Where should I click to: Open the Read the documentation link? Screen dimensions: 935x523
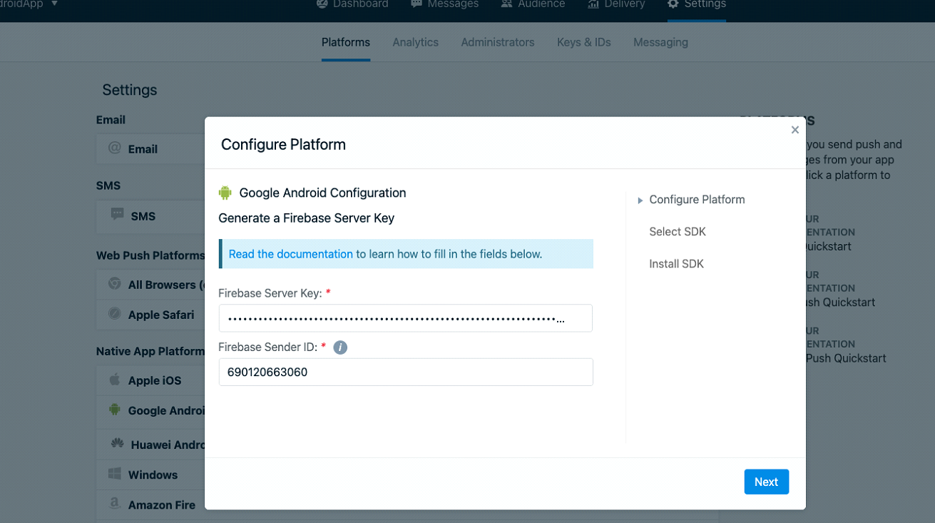point(290,254)
